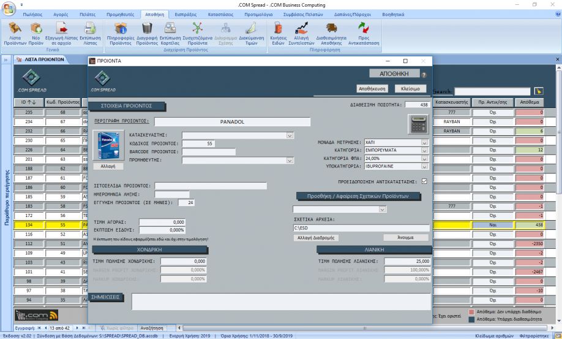Viewport: 562px width, 339px height.
Task: Select the row with ID 226
Action: pyautogui.click(x=29, y=150)
